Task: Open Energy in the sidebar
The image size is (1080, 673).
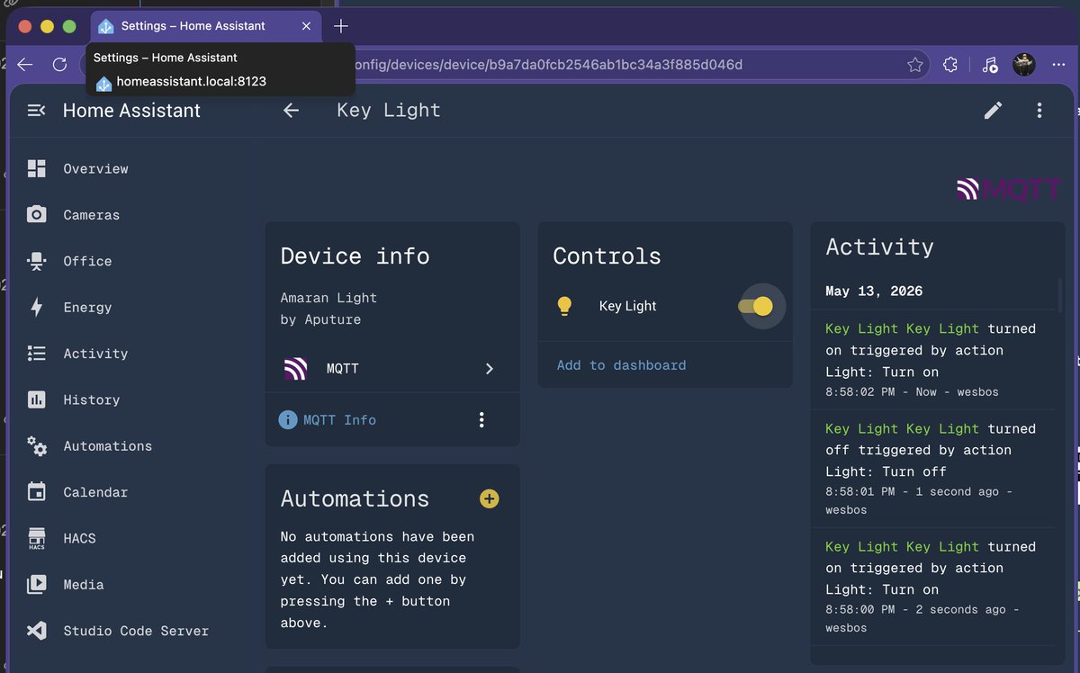Action: [x=130, y=308]
